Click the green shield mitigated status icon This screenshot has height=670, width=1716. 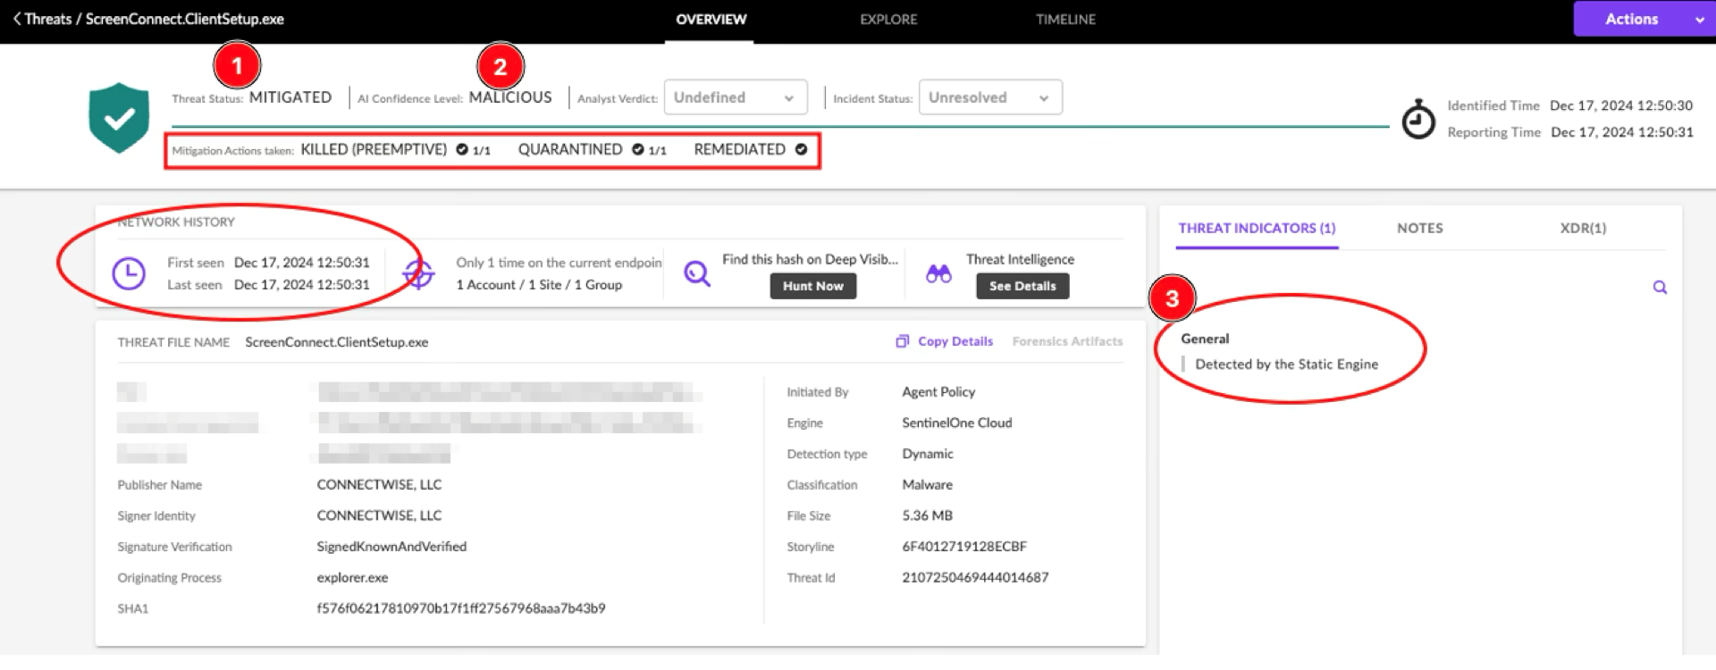coord(119,118)
